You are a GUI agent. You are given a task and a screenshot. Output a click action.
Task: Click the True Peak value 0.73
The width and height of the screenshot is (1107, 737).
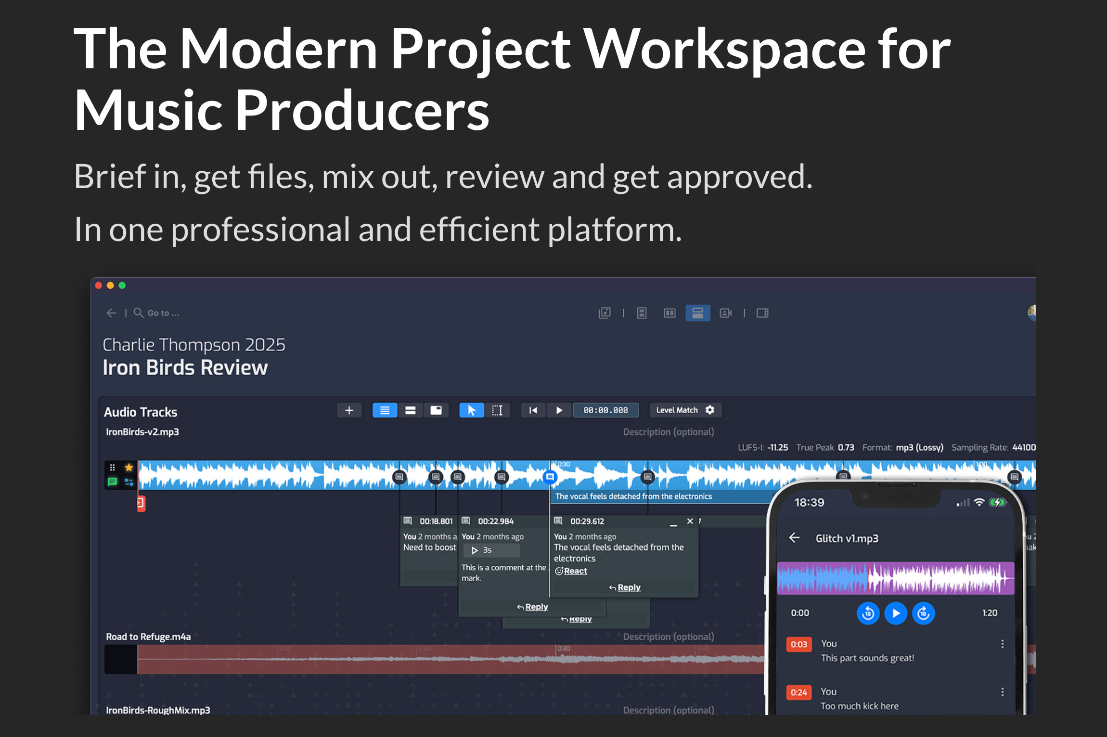(846, 447)
